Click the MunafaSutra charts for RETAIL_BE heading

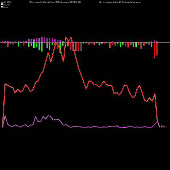tap(55, 2)
